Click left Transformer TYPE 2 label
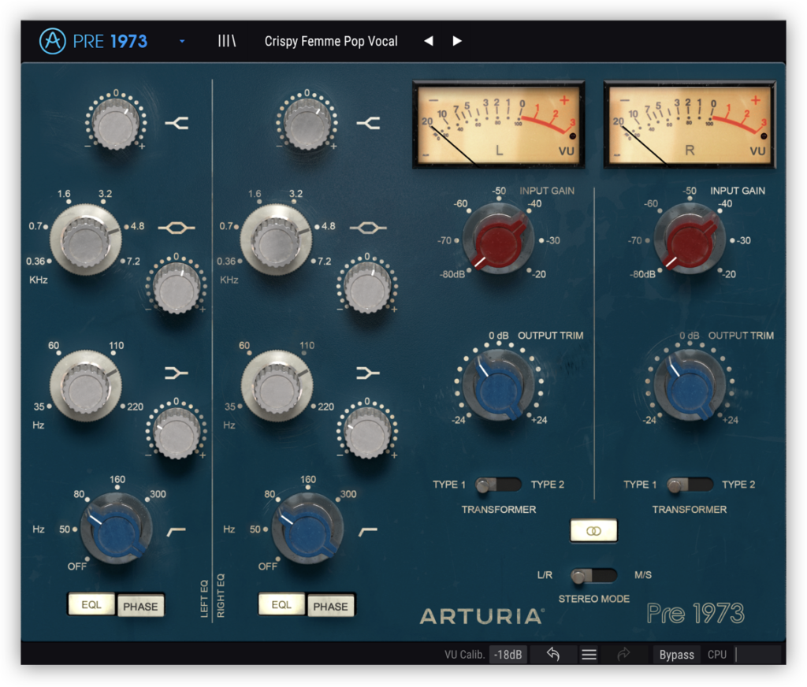The image size is (807, 687). [547, 485]
